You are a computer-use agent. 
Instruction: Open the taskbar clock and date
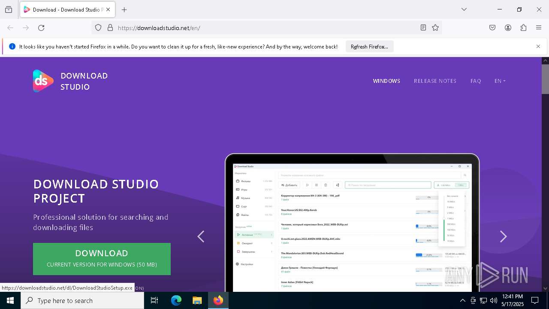pyautogui.click(x=513, y=300)
